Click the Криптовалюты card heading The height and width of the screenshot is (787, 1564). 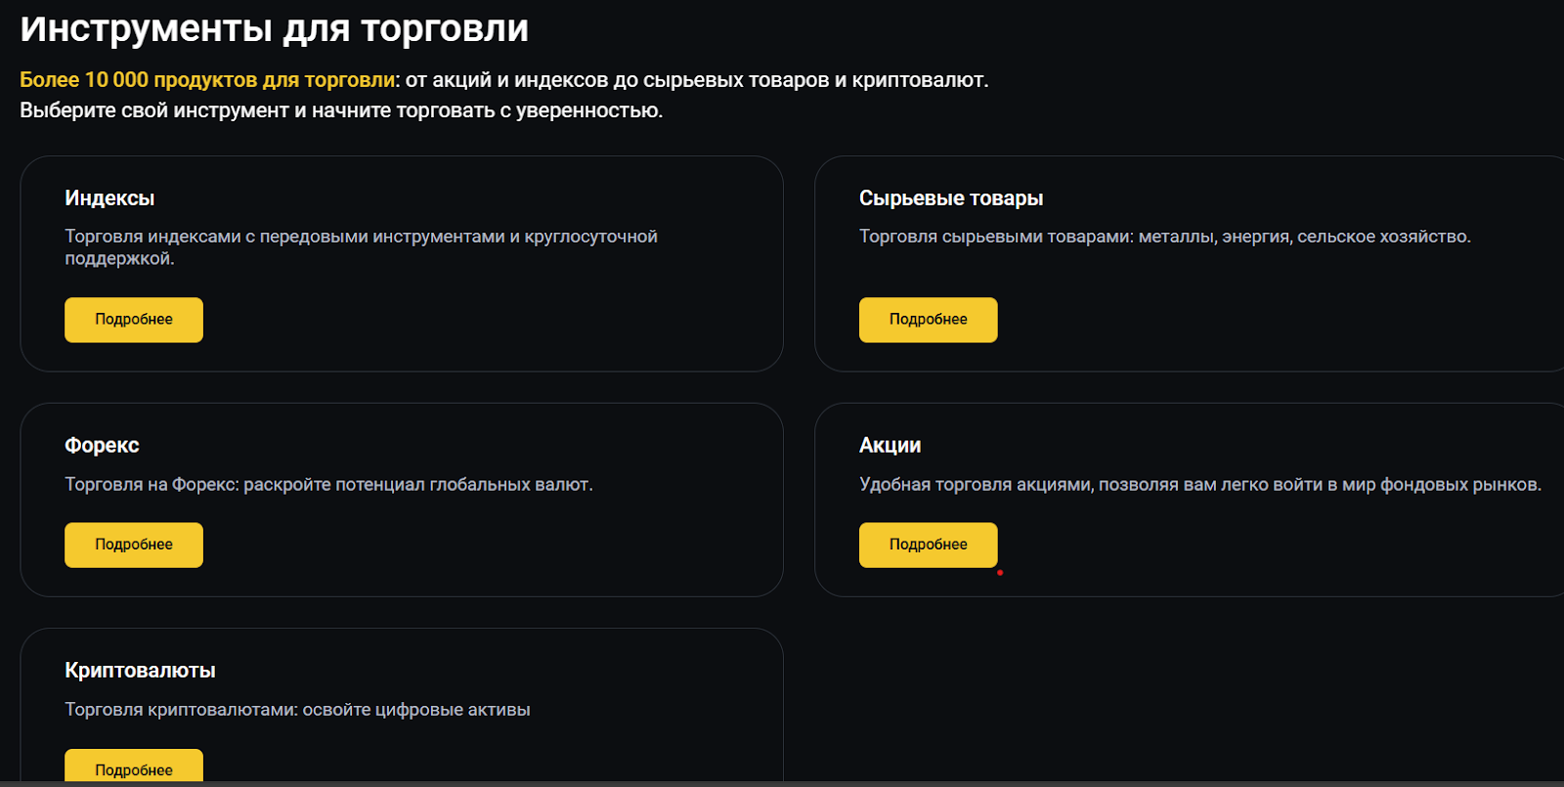[140, 670]
